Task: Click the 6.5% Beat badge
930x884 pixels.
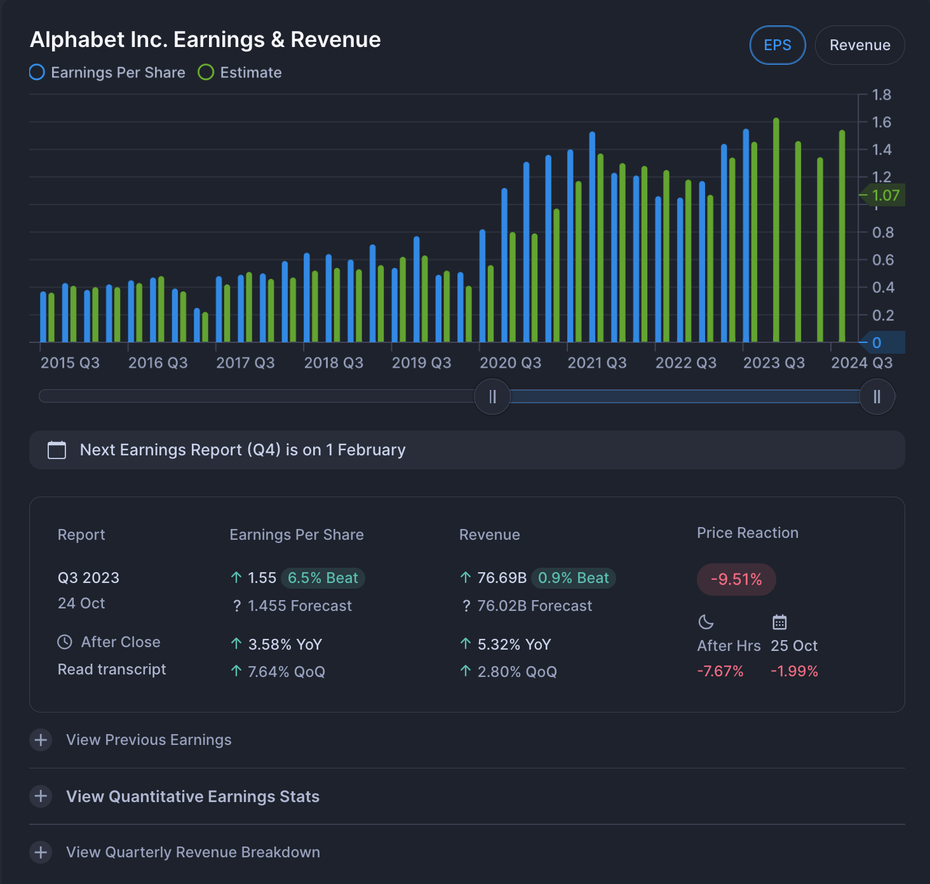Action: click(x=323, y=578)
